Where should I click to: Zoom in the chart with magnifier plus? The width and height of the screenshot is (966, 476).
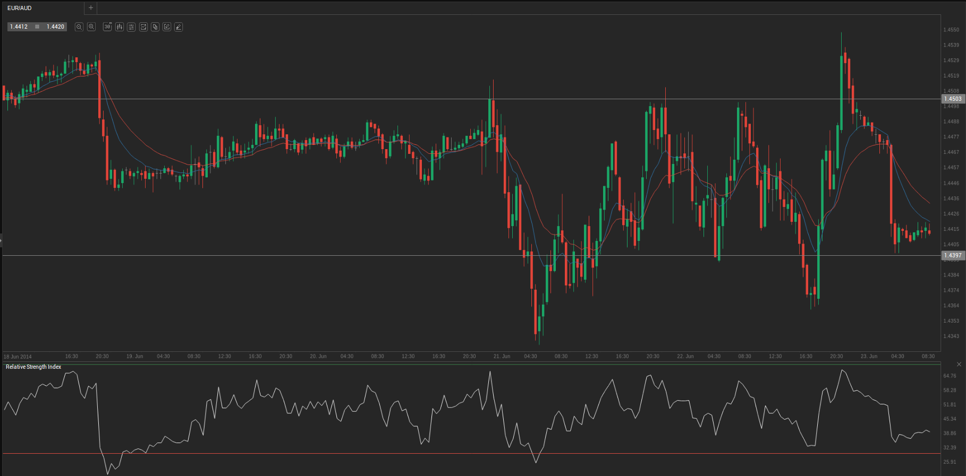click(91, 27)
